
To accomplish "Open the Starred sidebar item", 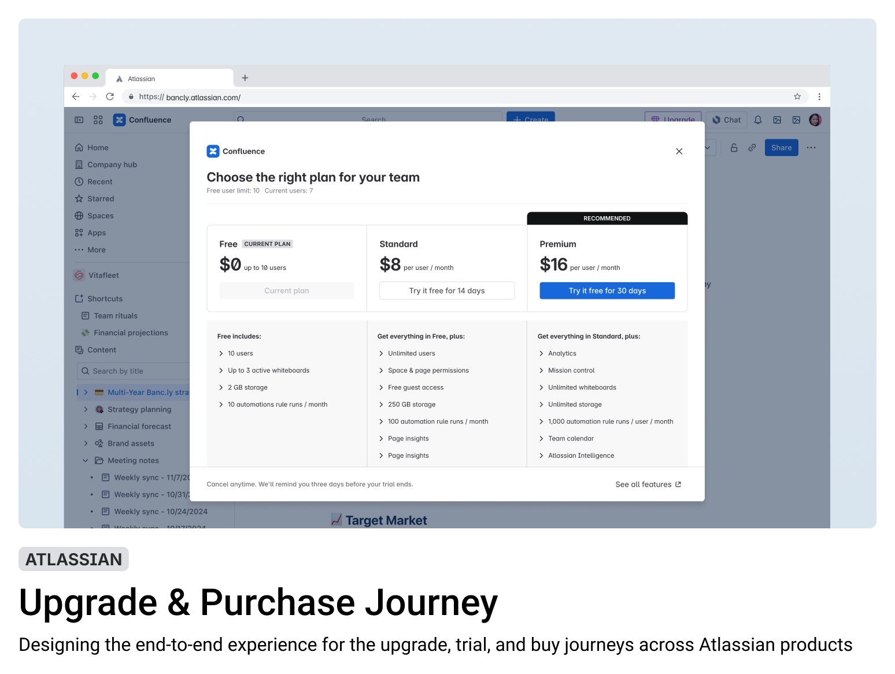I will 101,198.
